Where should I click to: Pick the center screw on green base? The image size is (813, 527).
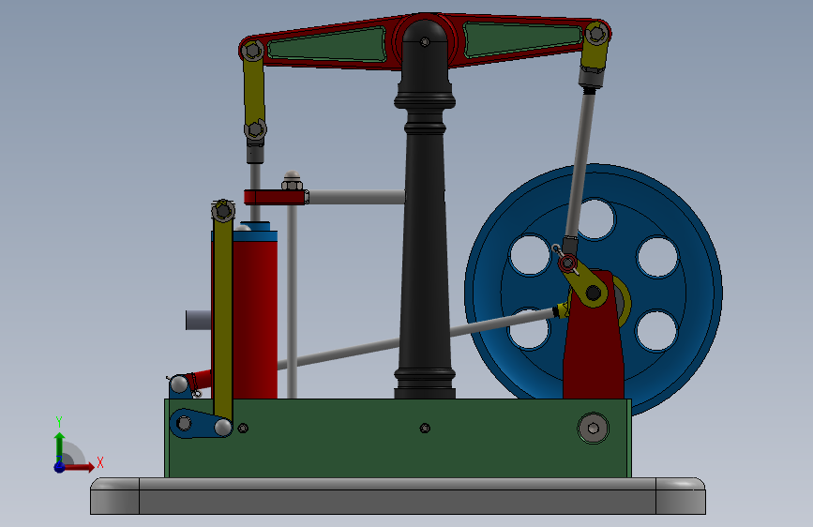425,428
